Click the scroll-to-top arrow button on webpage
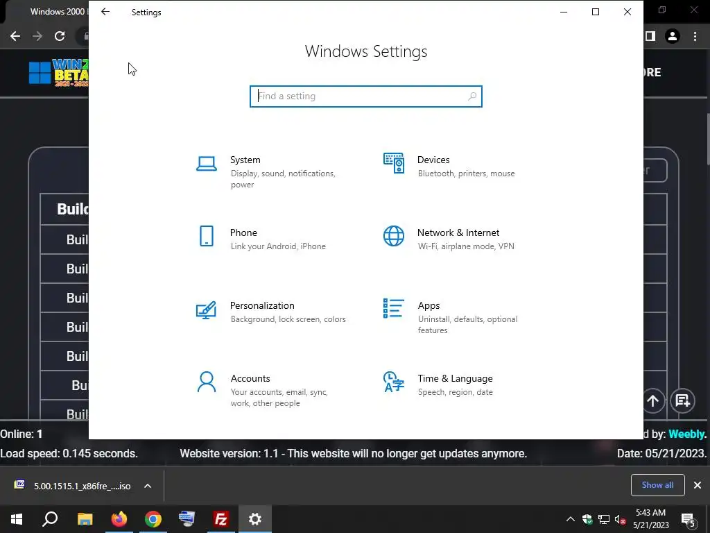The image size is (710, 533). pos(652,400)
